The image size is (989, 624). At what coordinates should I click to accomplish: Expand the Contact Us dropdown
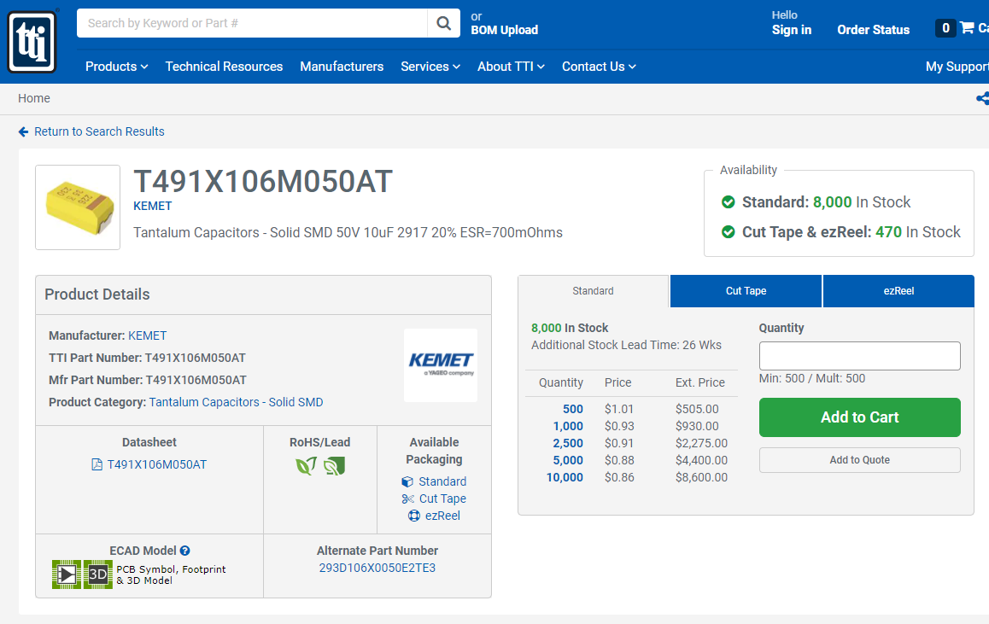click(x=600, y=67)
